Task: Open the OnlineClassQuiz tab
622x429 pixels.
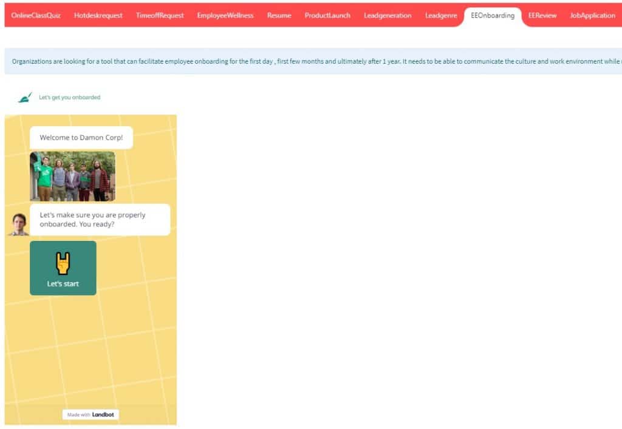Action: (36, 16)
